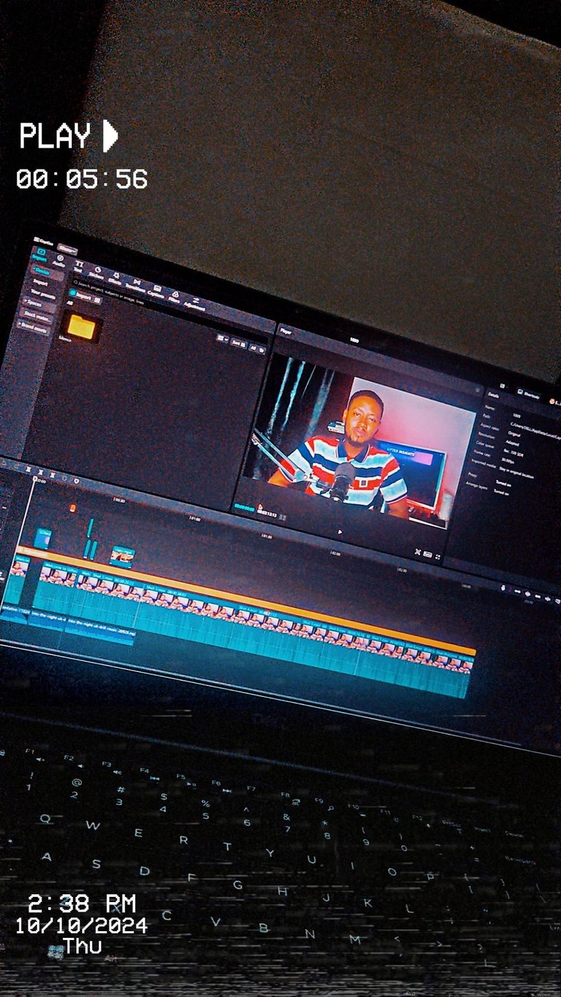This screenshot has width=561, height=997.
Task: Open the Filters tab
Action: click(x=175, y=295)
